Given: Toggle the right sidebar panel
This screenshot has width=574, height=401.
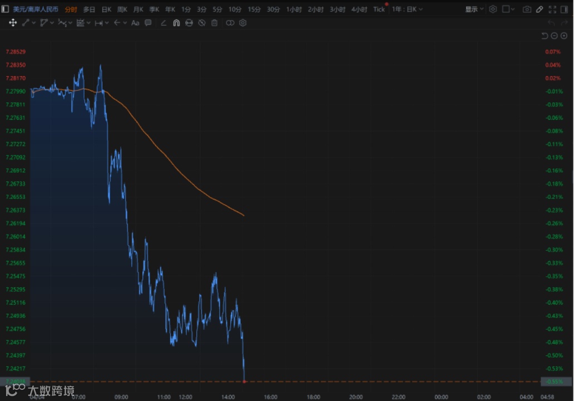Looking at the screenshot, I should 565,9.
